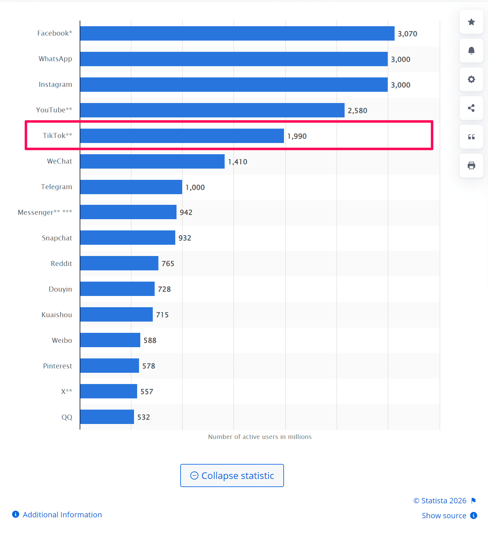Click the Telegram axis label

pyautogui.click(x=57, y=187)
